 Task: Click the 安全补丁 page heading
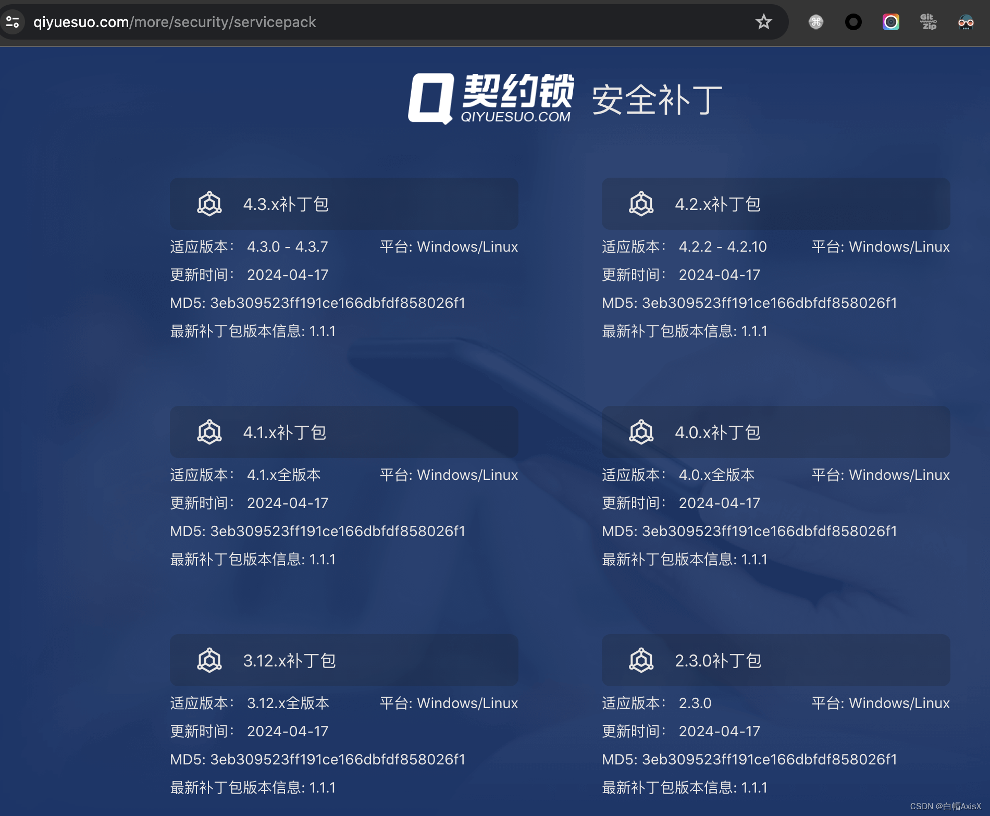click(x=657, y=100)
